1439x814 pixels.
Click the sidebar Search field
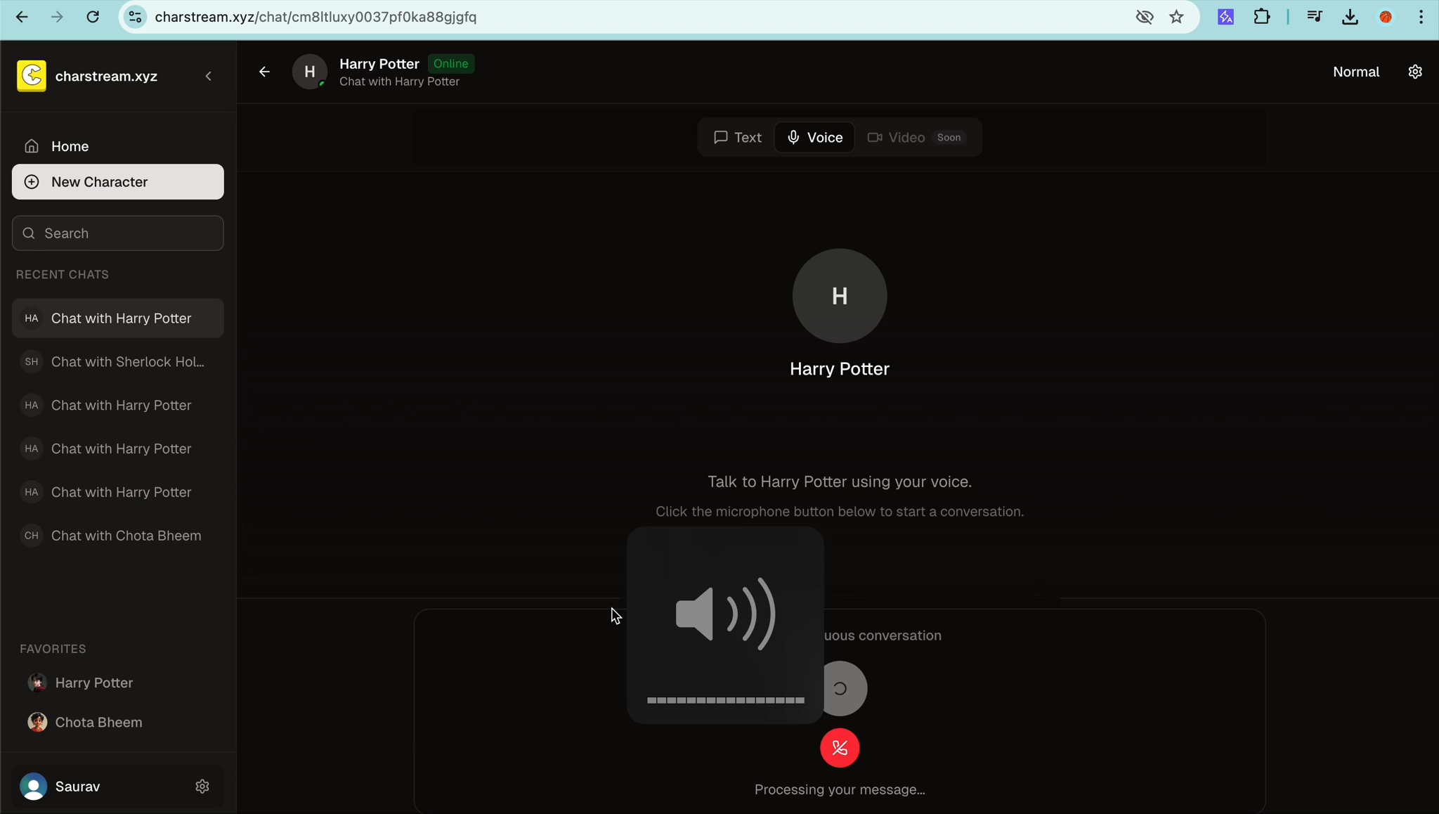click(118, 233)
